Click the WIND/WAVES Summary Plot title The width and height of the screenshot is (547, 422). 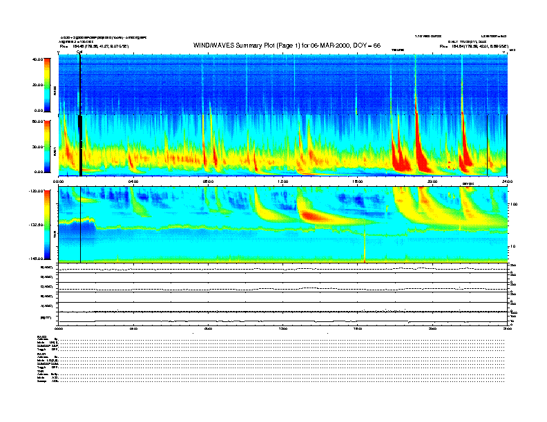287,46
